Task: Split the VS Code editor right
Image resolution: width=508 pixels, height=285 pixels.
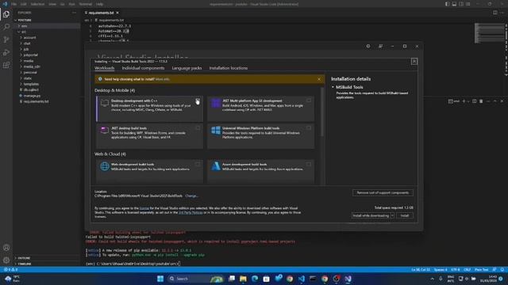Action: 495,13
